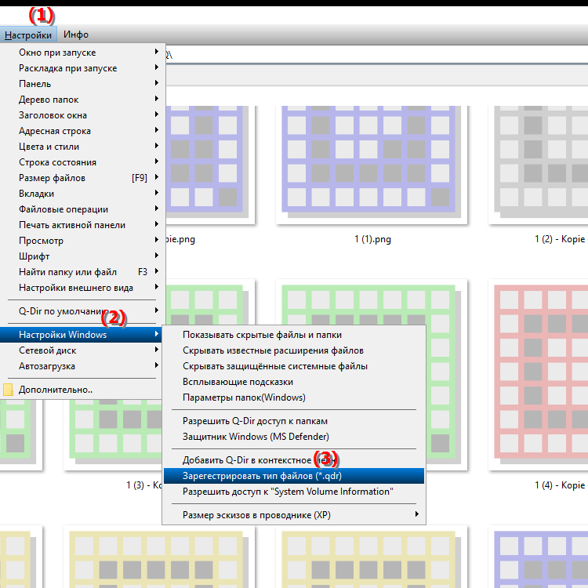The height and width of the screenshot is (588, 588).
Task: Toggle Показывать скрытые файлы и папки
Action: point(294,335)
